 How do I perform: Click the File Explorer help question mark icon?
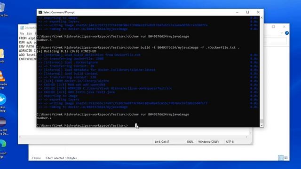[287, 33]
